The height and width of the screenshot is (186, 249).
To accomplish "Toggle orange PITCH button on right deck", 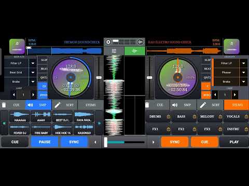I will tap(206, 95).
